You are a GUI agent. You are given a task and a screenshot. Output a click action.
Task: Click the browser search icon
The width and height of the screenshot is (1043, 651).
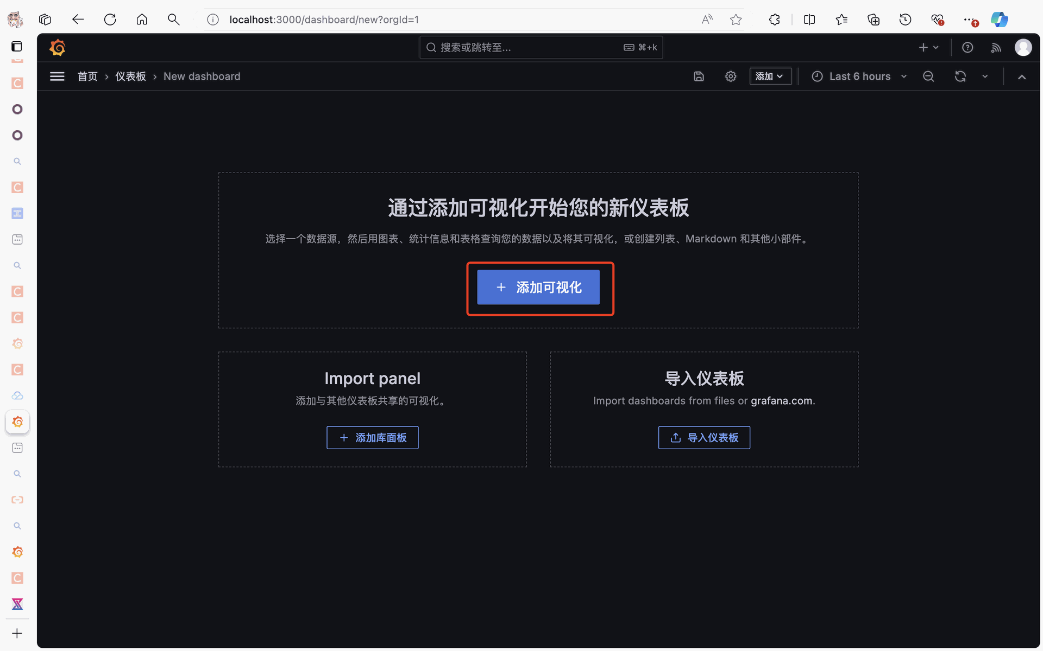coord(173,20)
